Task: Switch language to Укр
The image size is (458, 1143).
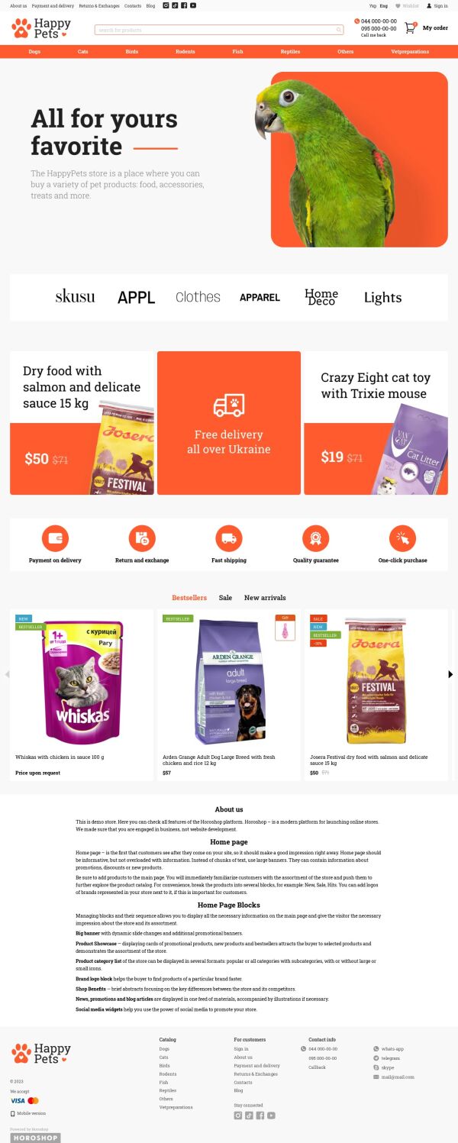Action: (x=373, y=5)
